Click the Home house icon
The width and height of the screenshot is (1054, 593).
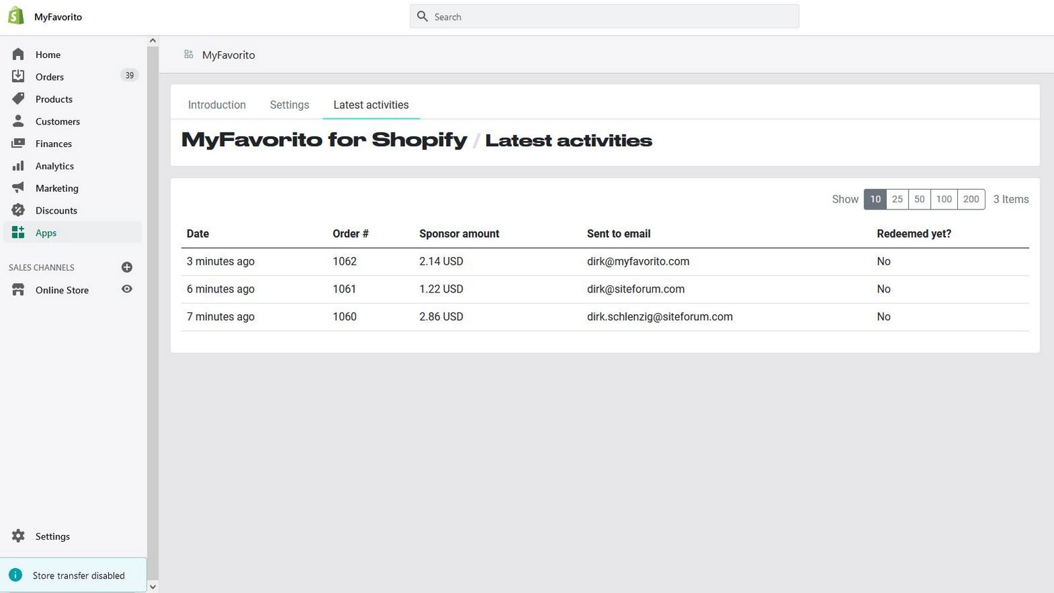click(18, 54)
